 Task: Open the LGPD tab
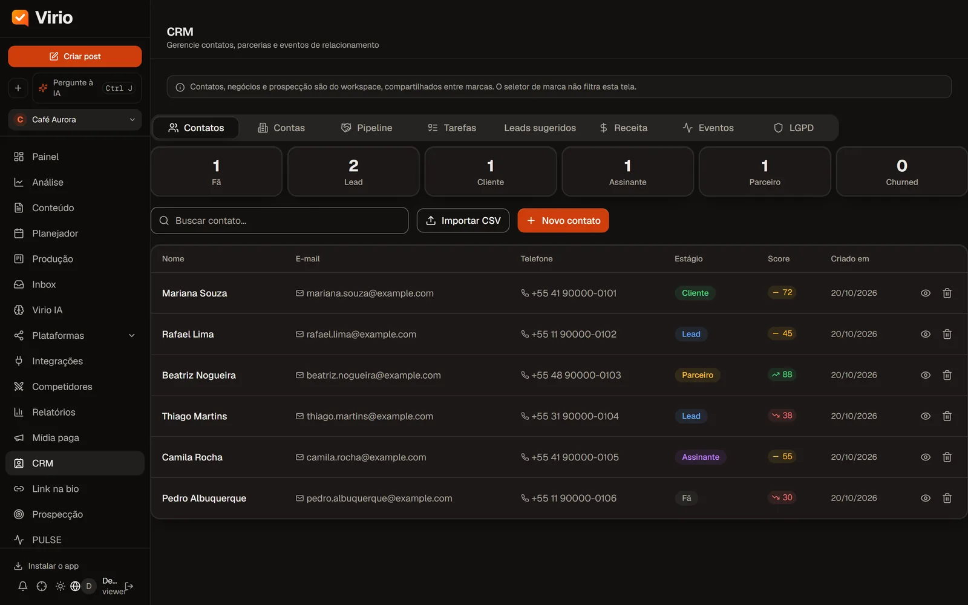[794, 128]
